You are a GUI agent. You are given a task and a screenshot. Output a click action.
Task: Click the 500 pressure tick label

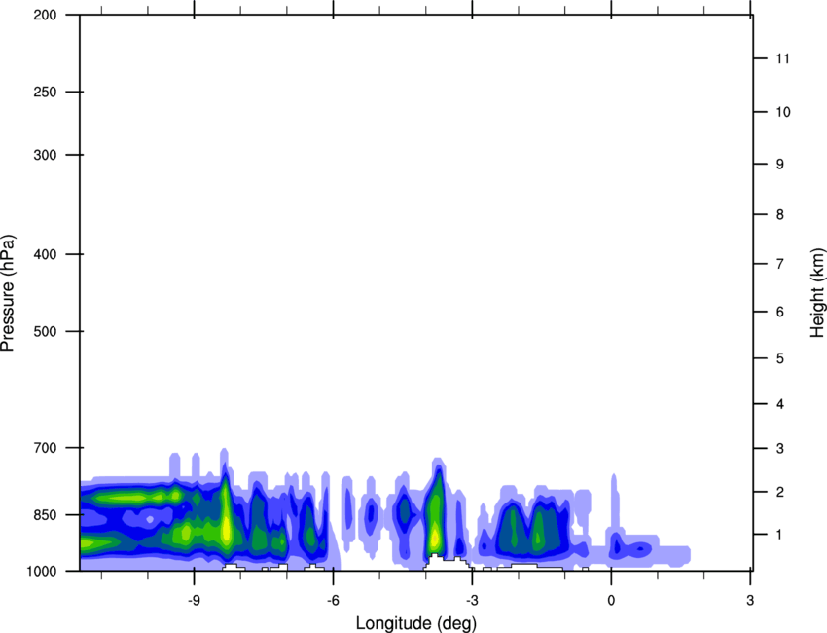tap(45, 331)
